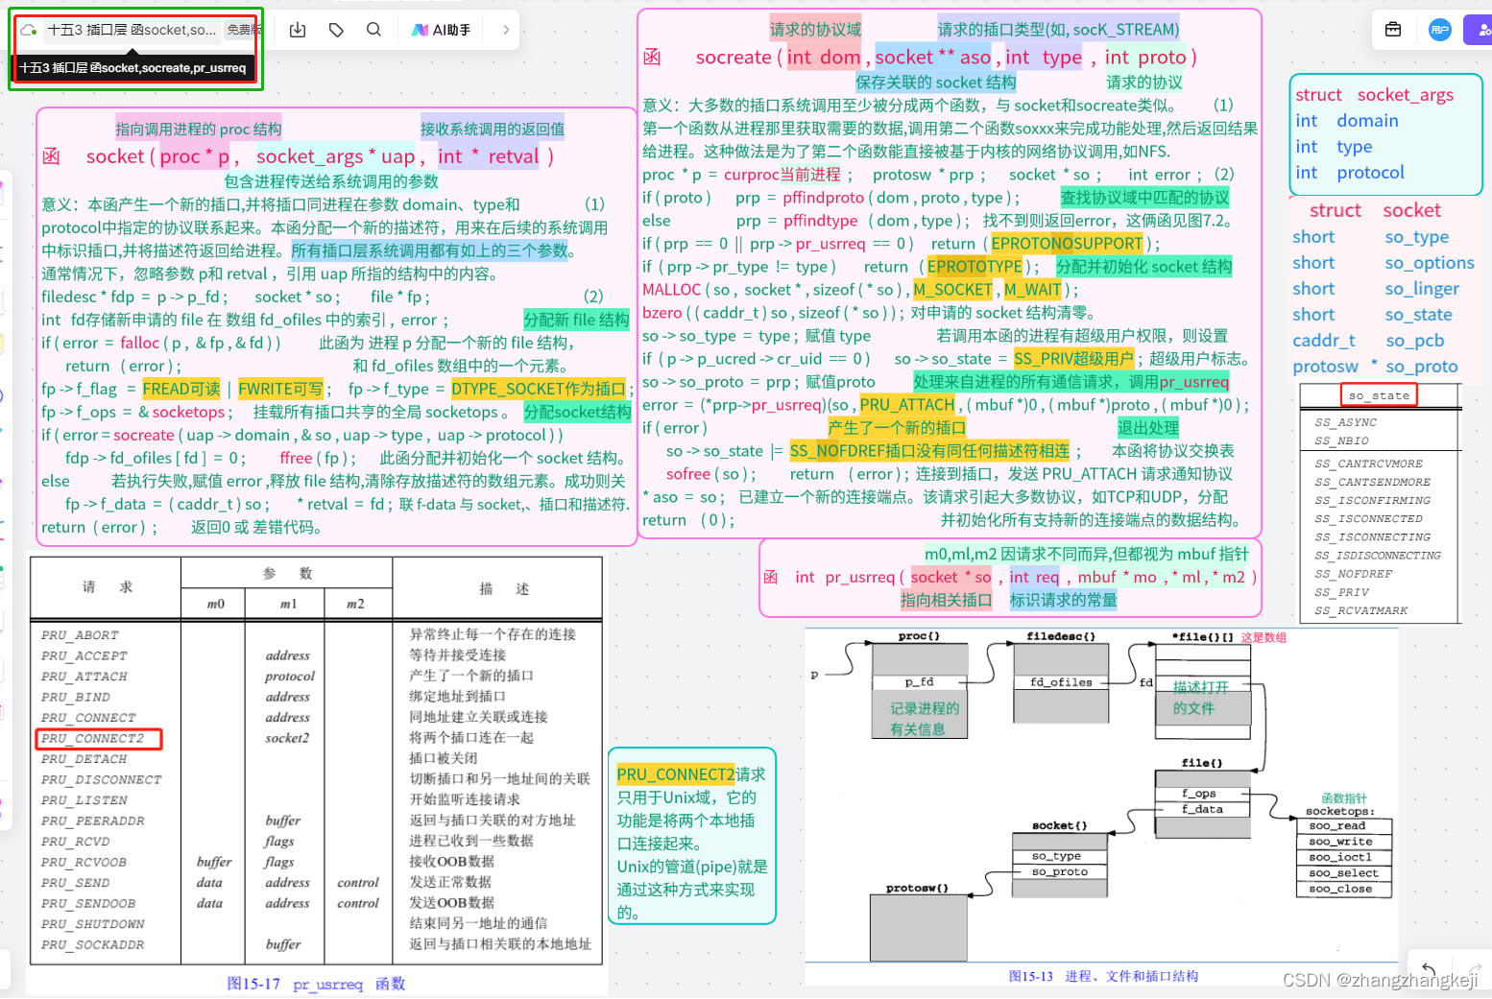Click the highlighted EPROTOTYPE text
1492x999 pixels.
point(975,267)
